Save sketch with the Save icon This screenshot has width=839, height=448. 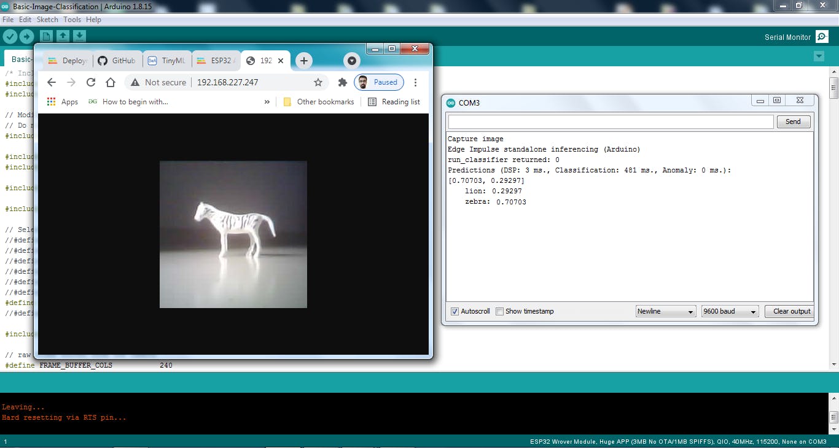coord(80,36)
